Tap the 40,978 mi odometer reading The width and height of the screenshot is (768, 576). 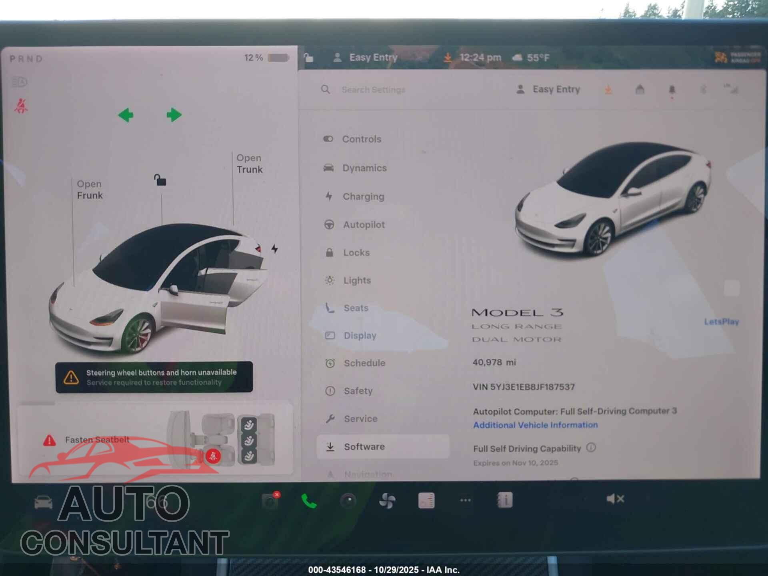(x=494, y=362)
